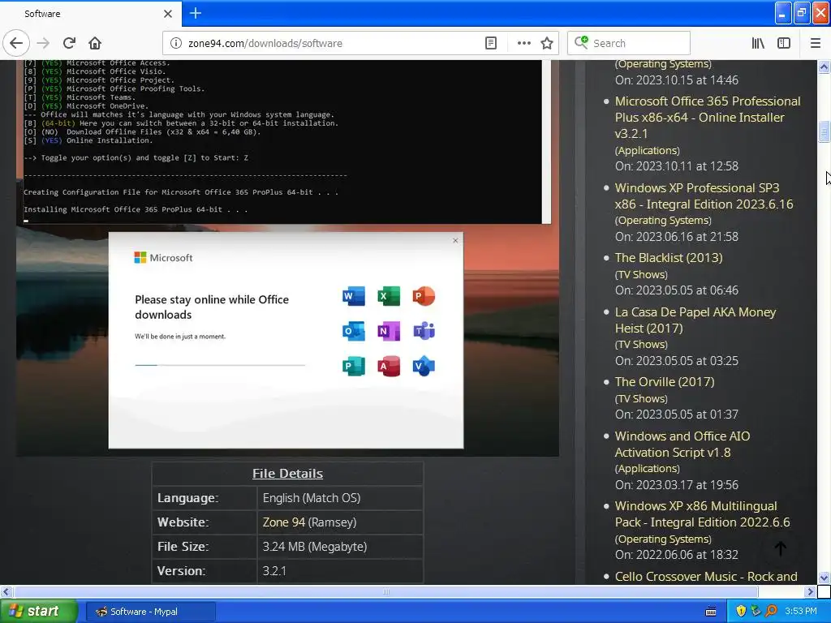Go back using the browser back arrow
The height and width of the screenshot is (623, 831).
pyautogui.click(x=16, y=43)
